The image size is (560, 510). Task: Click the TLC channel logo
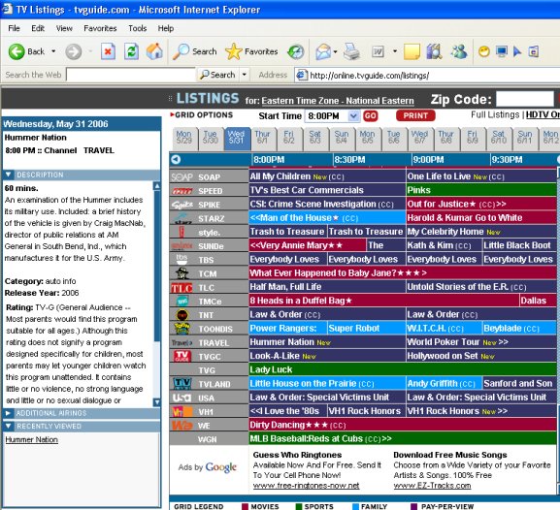[x=181, y=288]
